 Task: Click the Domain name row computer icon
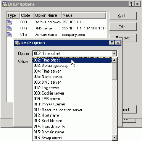[x=10, y=34]
